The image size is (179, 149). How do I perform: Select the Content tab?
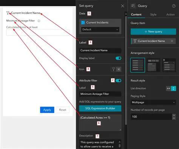[136, 14]
